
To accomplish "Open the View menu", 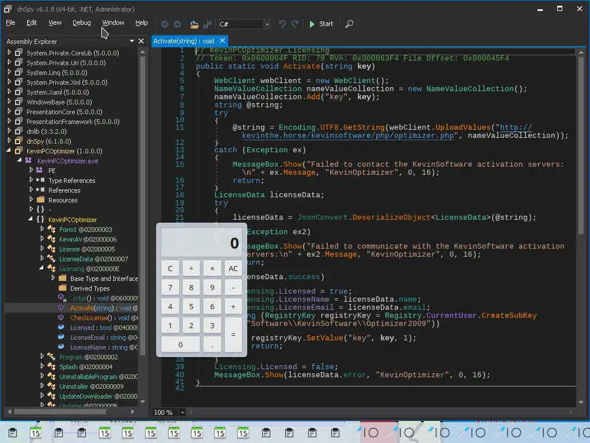I will (x=55, y=22).
